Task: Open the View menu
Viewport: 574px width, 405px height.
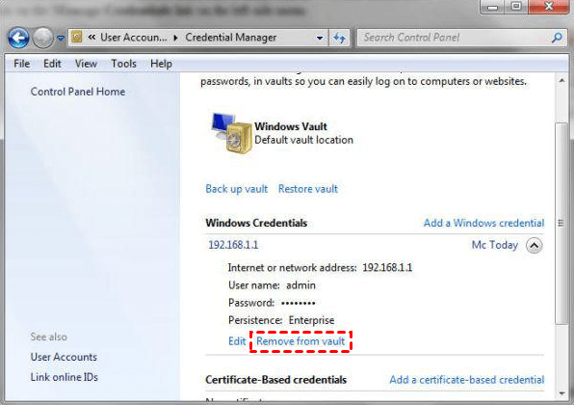Action: coord(86,64)
